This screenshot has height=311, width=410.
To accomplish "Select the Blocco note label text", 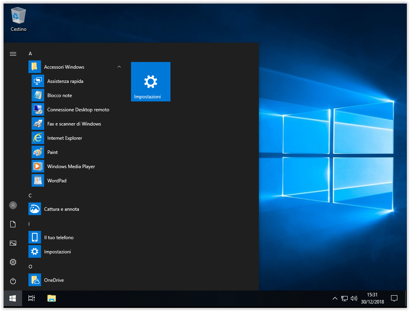I will click(x=60, y=96).
